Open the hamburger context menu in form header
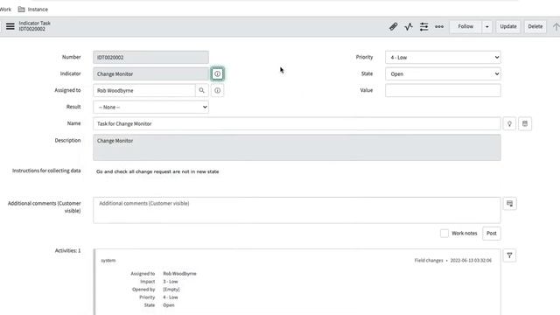 tap(10, 26)
